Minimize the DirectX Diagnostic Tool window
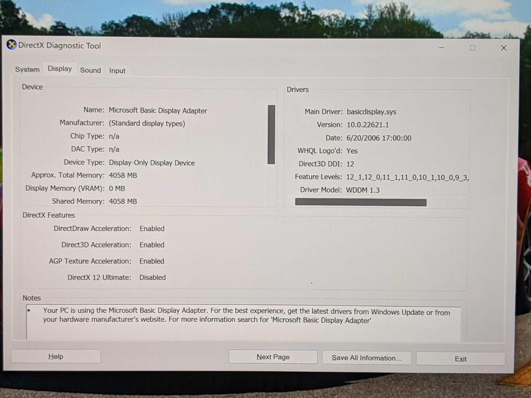The width and height of the screenshot is (531, 398). pos(441,48)
